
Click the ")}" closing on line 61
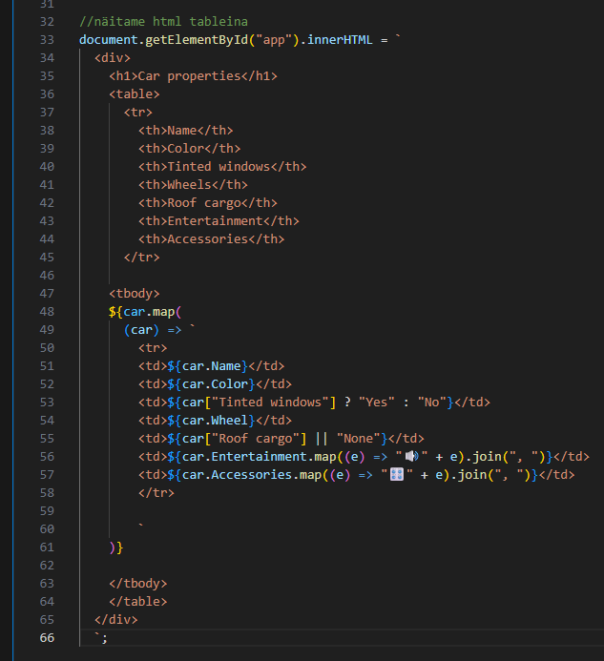(x=116, y=547)
